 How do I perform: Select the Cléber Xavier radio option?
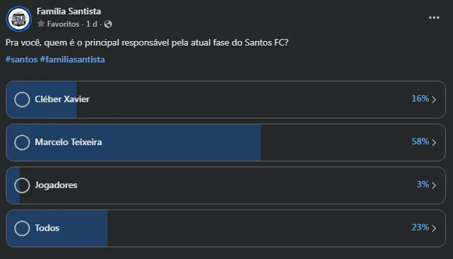(22, 100)
